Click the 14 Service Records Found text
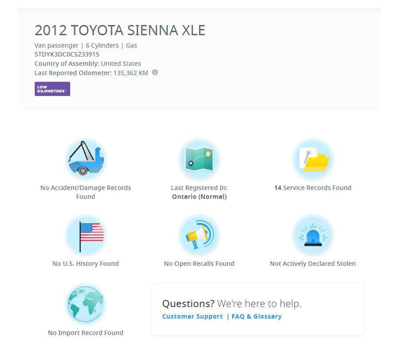This screenshot has width=411, height=357. point(313,188)
